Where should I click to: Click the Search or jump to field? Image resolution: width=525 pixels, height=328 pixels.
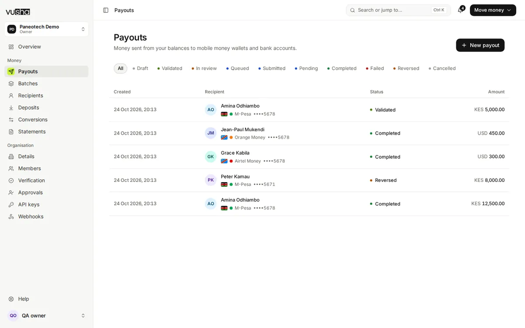pos(398,10)
